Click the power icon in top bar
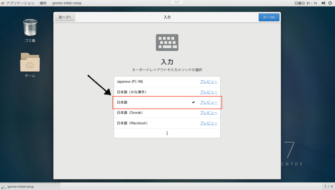Viewport: 335px width, 190px height. click(330, 3)
